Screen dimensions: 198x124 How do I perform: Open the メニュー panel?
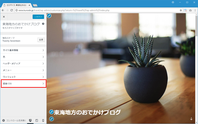tap(24, 70)
